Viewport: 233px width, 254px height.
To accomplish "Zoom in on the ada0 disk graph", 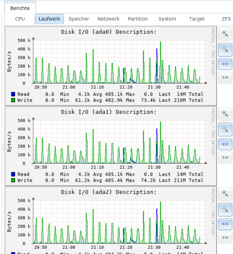I will 225,34.
